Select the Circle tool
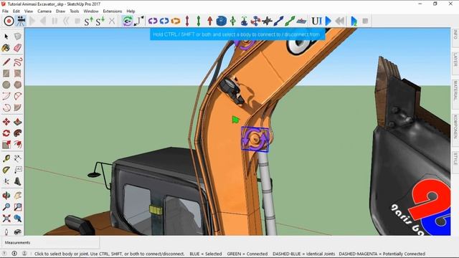Screen dimensions: 459x258 click(x=6, y=85)
